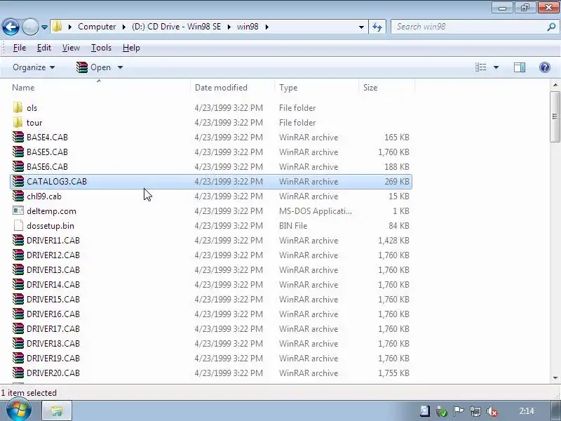Viewport: 561px width, 421px height.
Task: Expand the Open button dropdown arrow
Action: tap(120, 67)
